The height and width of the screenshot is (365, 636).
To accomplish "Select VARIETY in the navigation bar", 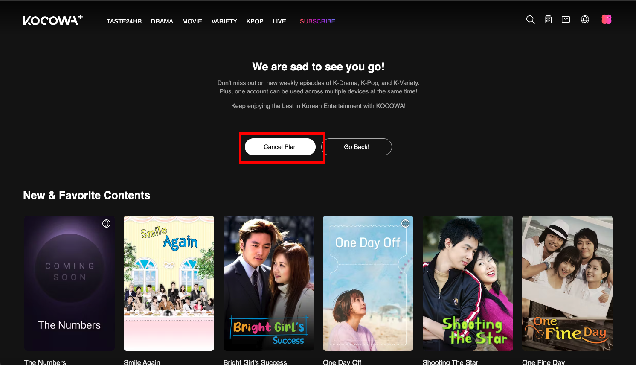I will (x=224, y=21).
